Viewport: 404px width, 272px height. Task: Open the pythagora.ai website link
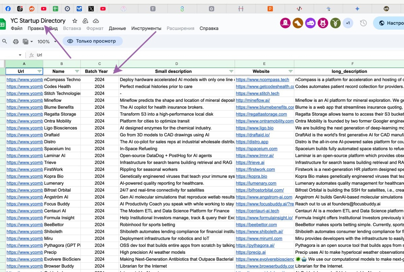click(255, 245)
